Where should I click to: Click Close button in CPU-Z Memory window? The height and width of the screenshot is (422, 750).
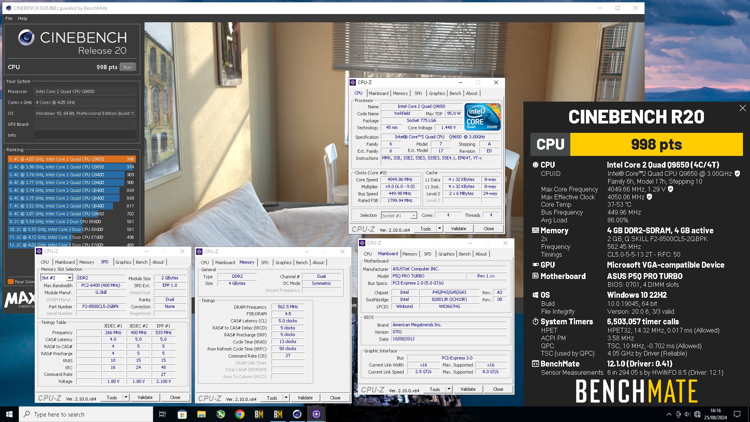pyautogui.click(x=335, y=398)
